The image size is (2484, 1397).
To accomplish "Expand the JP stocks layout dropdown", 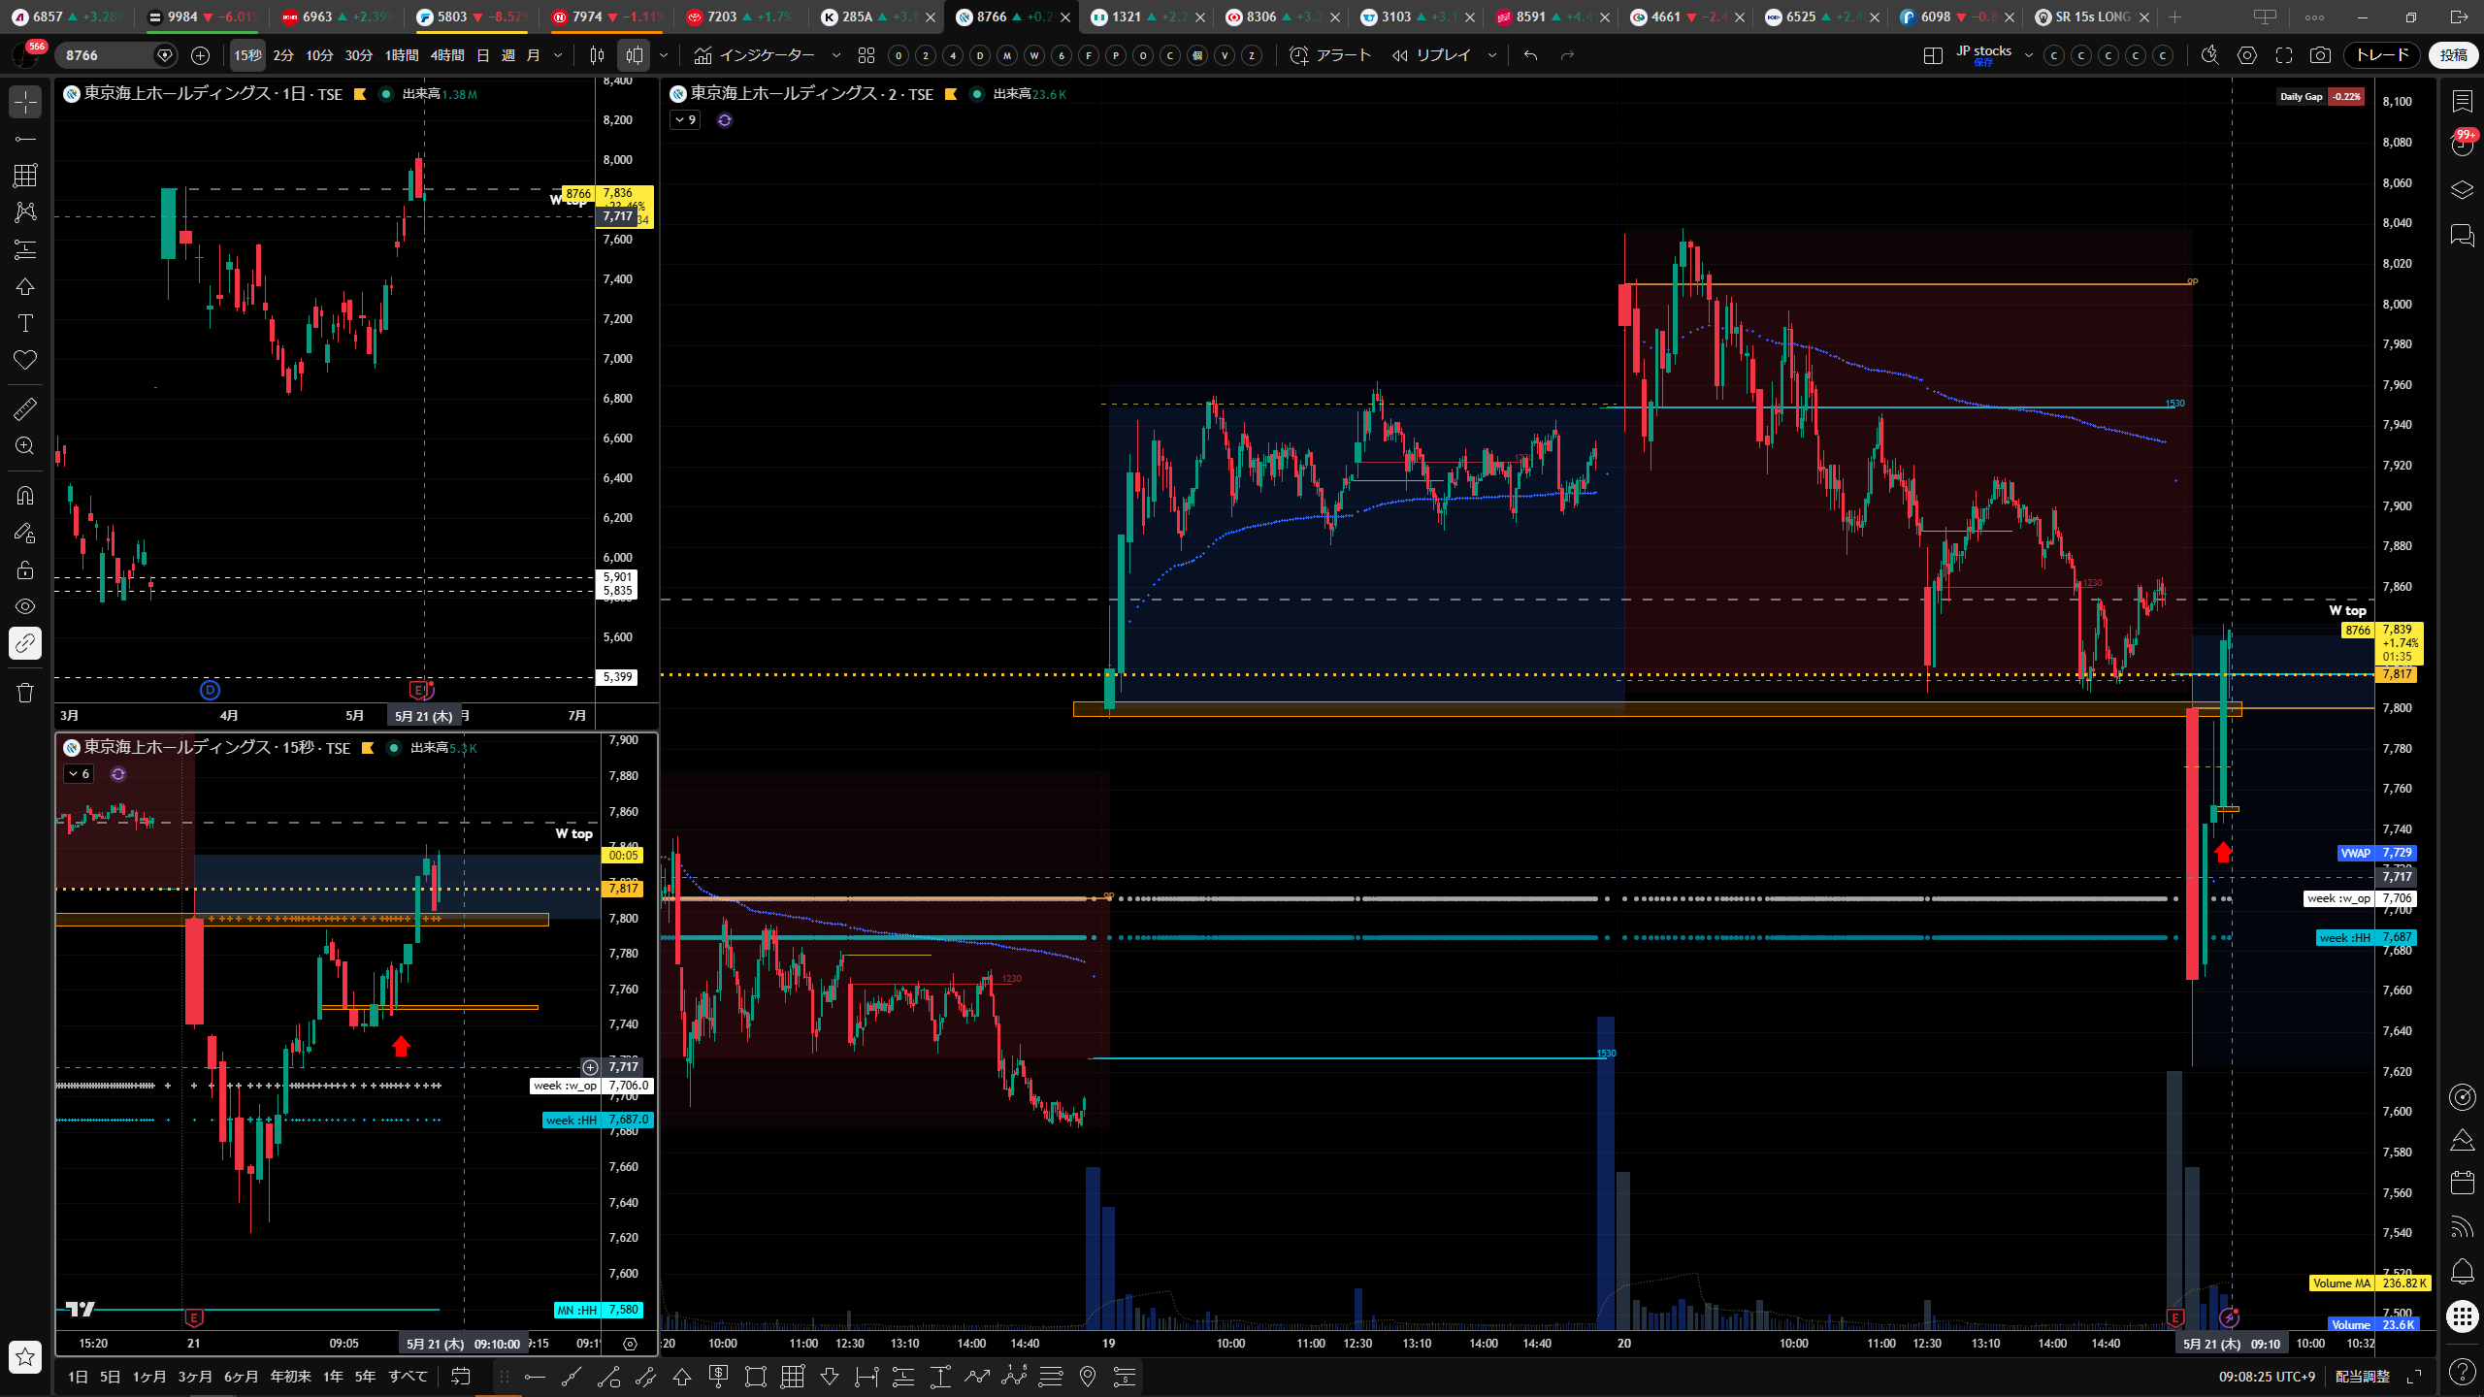I will point(2028,55).
